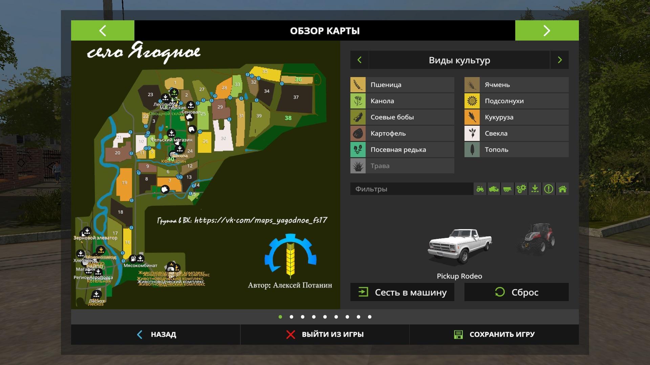
Task: Click the Мясокомбинат fuel pump map icon
Action: [133, 259]
